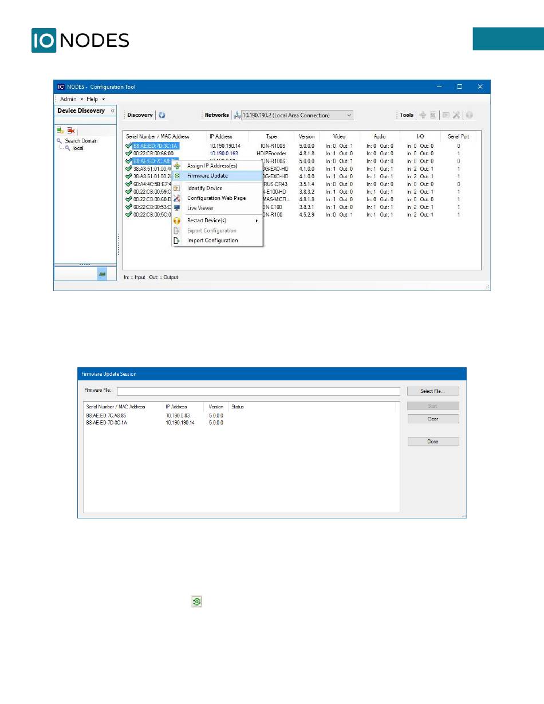
Task: Click the I/O column header
Action: pyautogui.click(x=420, y=137)
